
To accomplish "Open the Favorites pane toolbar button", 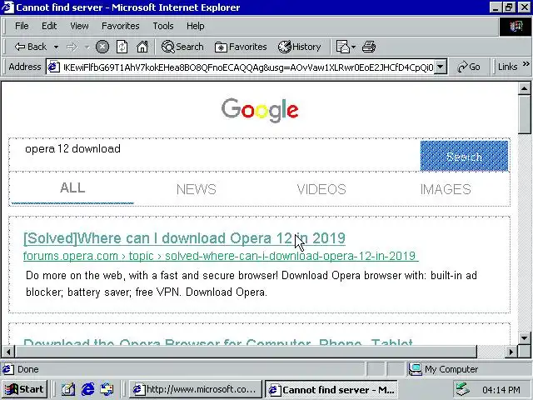I will [241, 47].
